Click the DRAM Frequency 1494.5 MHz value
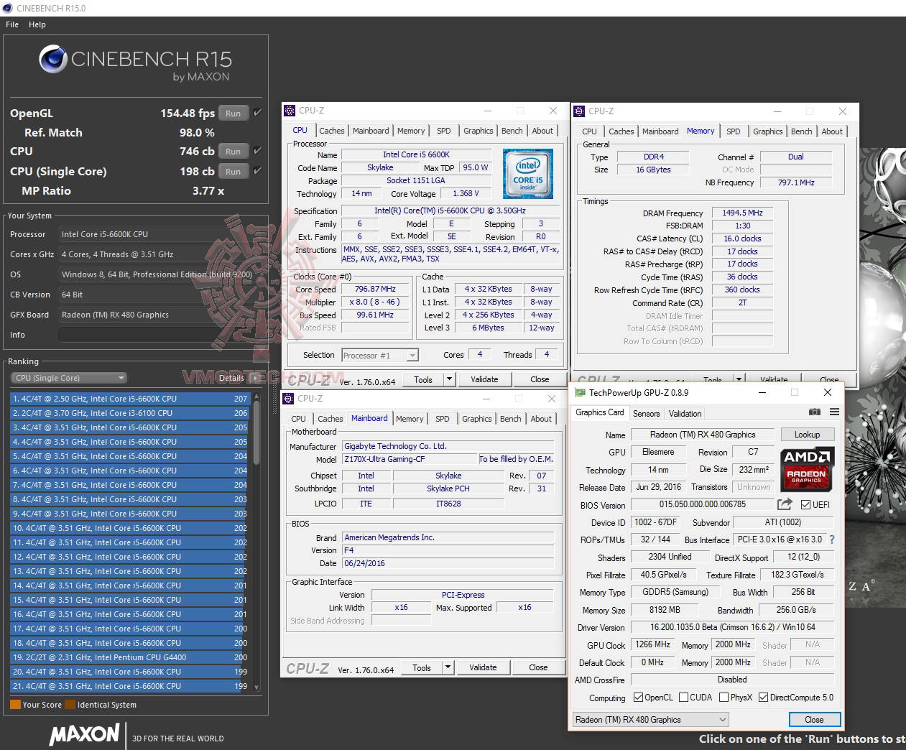 point(742,213)
